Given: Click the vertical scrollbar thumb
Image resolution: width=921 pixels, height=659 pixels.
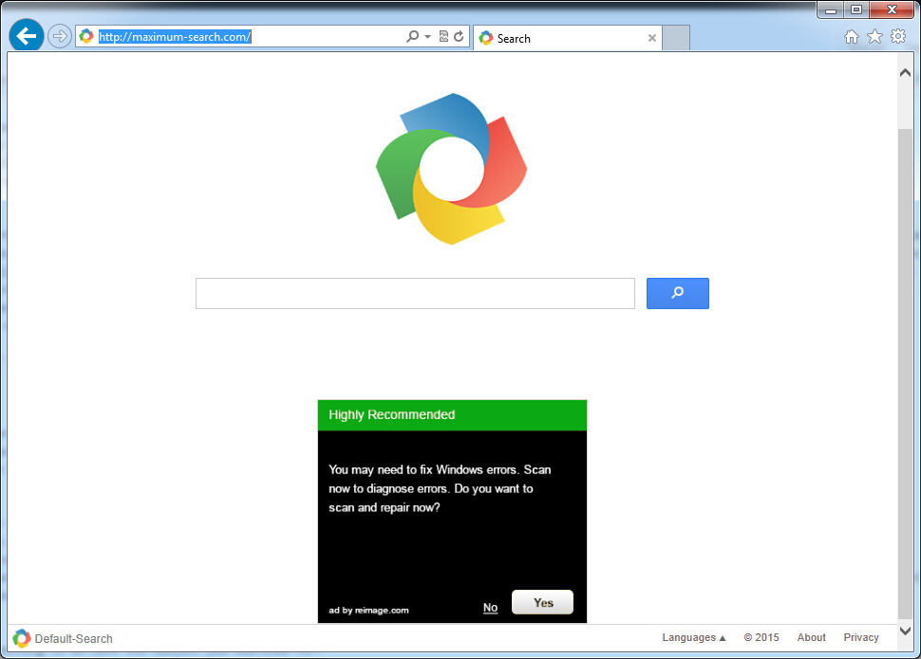Looking at the screenshot, I should click(905, 374).
